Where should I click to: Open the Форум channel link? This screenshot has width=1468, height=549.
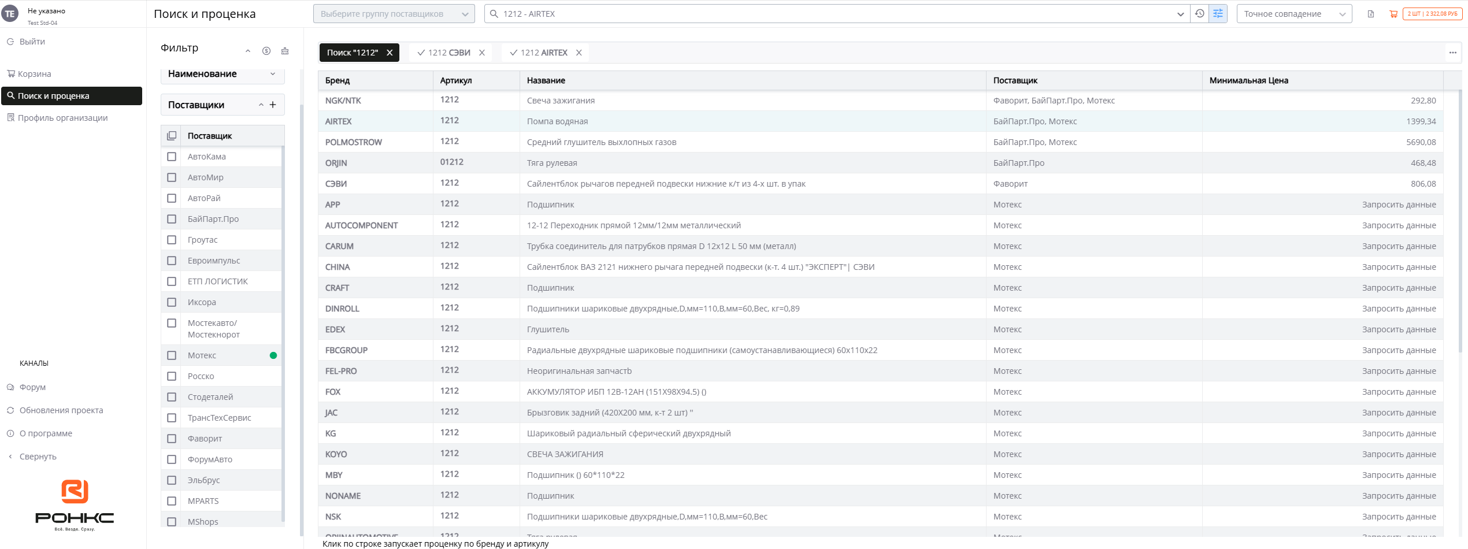(x=32, y=387)
